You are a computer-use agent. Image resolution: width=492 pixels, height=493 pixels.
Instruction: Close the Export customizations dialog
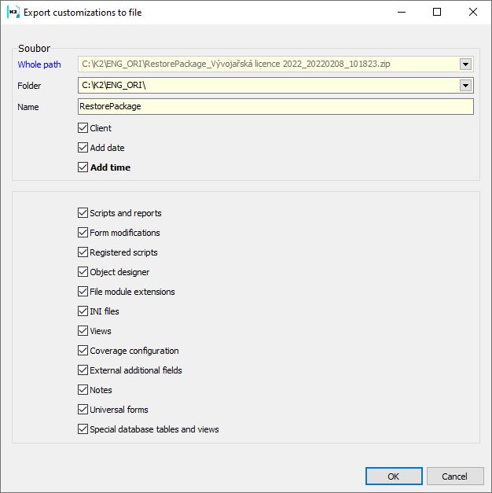coord(472,13)
